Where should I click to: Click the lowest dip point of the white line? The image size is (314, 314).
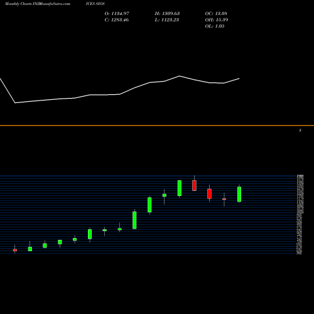click(15, 103)
